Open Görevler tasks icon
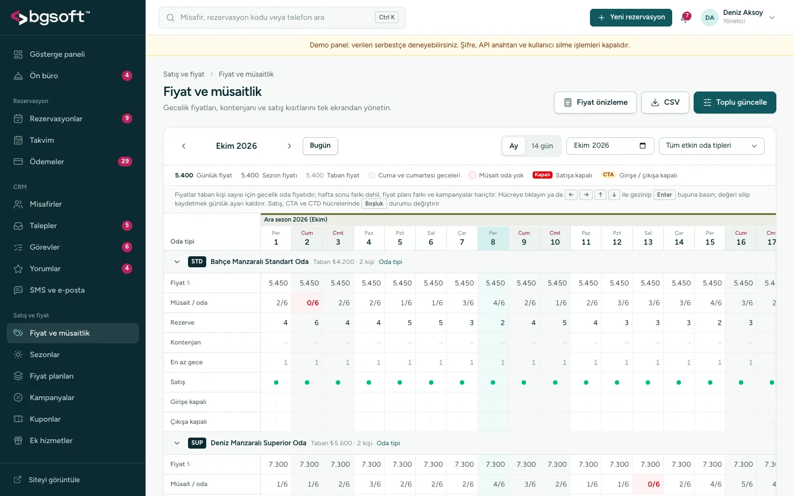Image resolution: width=794 pixels, height=496 pixels. (x=18, y=247)
